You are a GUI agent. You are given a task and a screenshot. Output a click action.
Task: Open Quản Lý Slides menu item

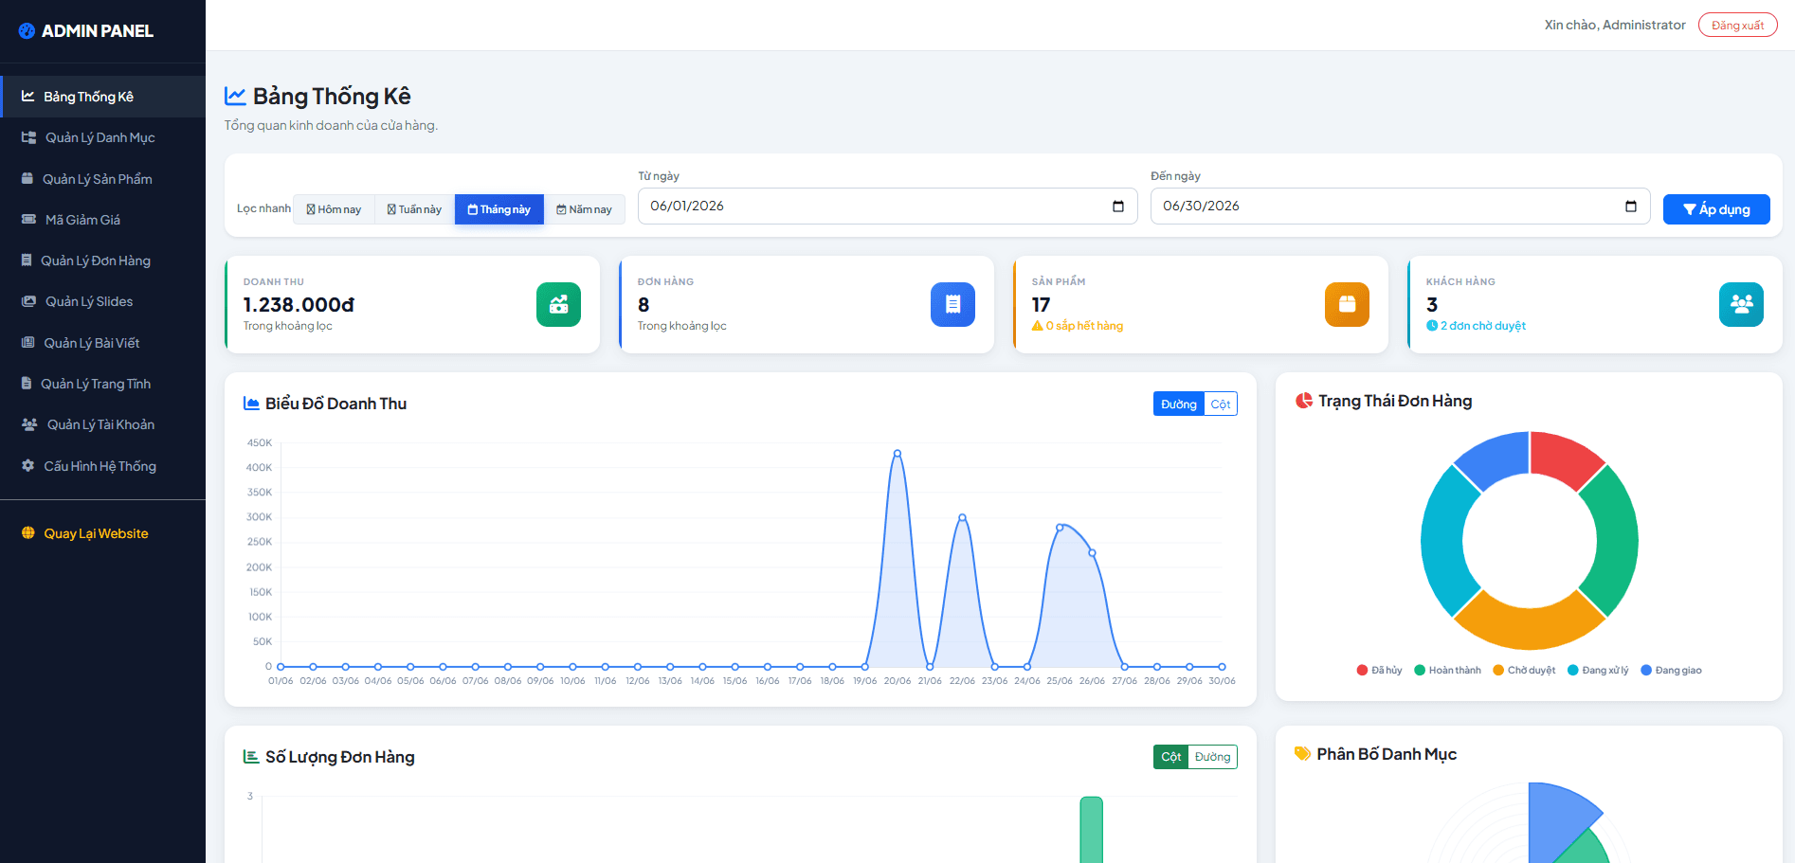pyautogui.click(x=102, y=301)
